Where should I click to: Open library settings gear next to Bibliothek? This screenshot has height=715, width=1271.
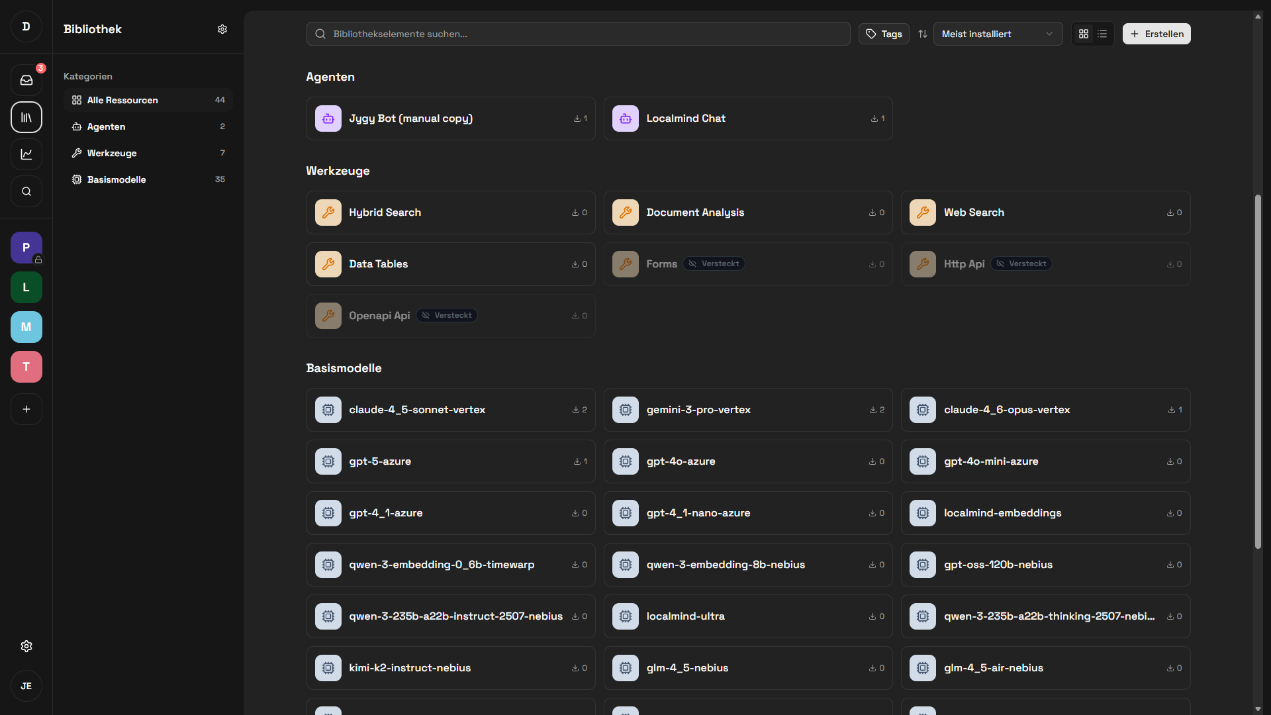tap(222, 29)
